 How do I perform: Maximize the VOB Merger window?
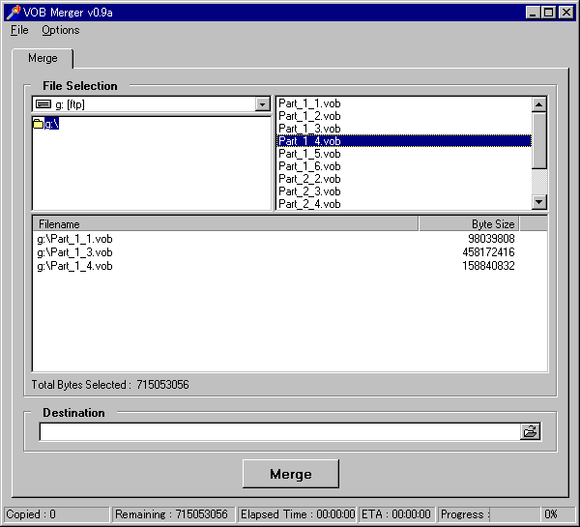[x=548, y=13]
